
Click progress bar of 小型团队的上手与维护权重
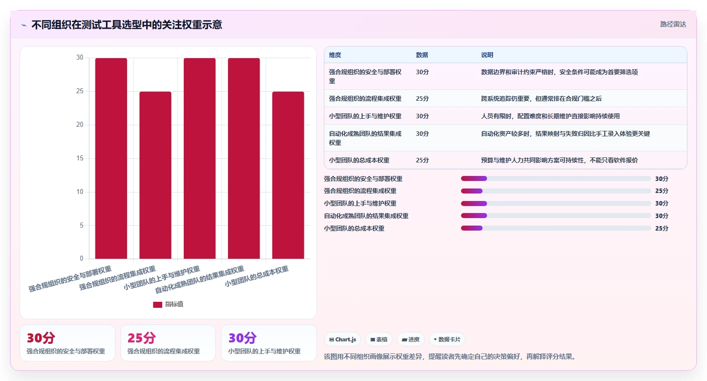point(556,204)
